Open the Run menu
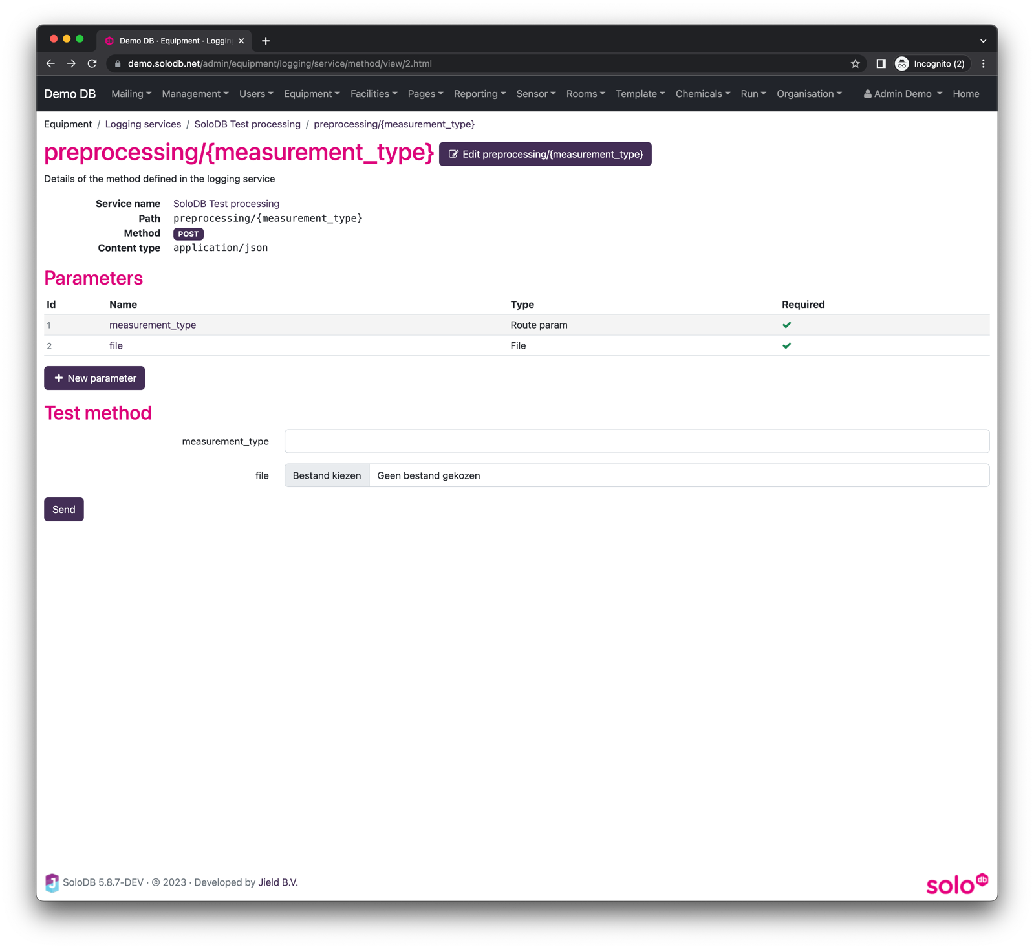 pos(753,94)
